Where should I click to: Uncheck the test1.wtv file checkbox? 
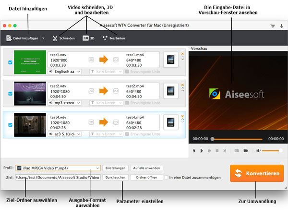[x=10, y=62]
